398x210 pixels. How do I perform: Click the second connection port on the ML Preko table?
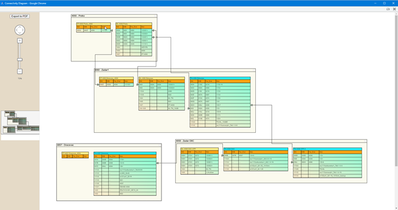pos(153,37)
